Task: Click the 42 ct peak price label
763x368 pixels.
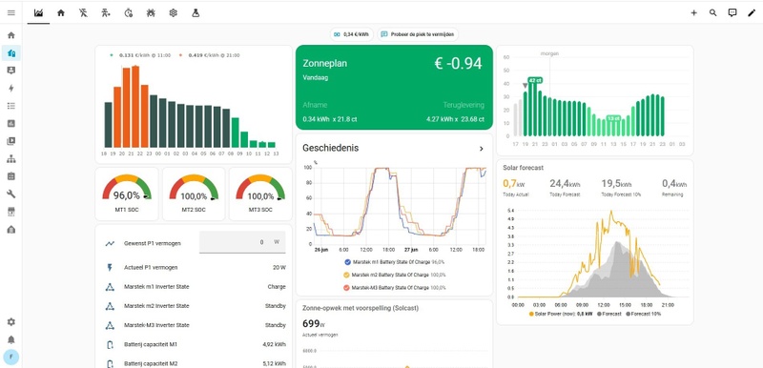Action: (535, 80)
